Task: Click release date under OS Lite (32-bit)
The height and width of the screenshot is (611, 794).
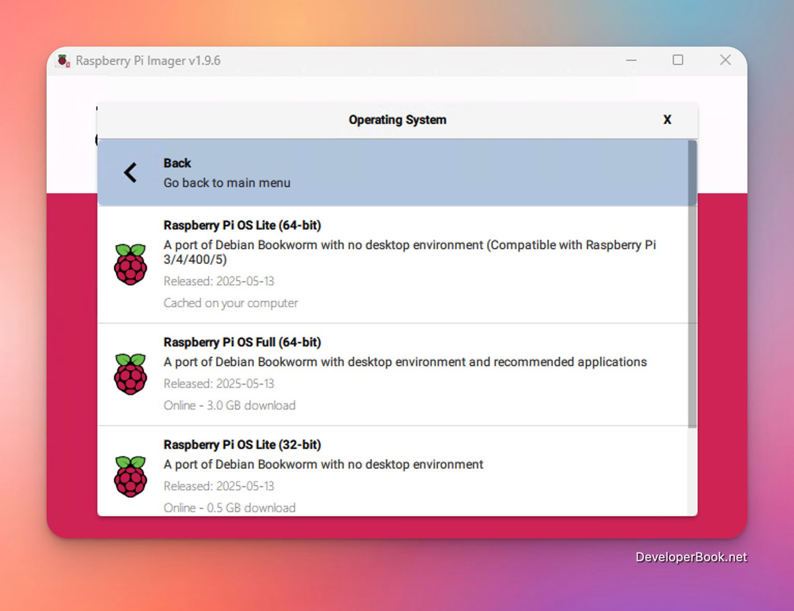Action: (219, 486)
